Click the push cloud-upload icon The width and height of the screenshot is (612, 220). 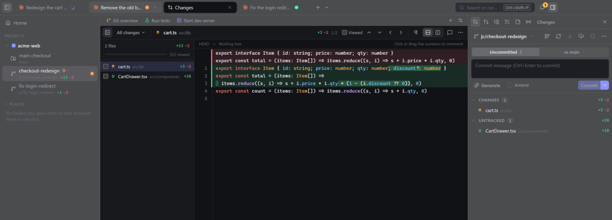[581, 36]
